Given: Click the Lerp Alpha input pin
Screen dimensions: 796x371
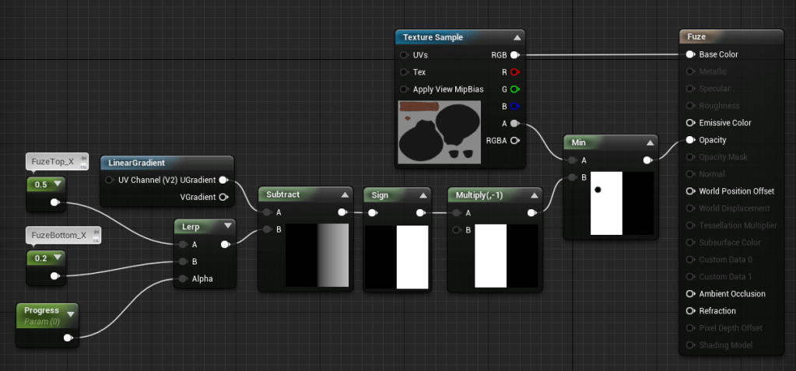Looking at the screenshot, I should tap(181, 278).
